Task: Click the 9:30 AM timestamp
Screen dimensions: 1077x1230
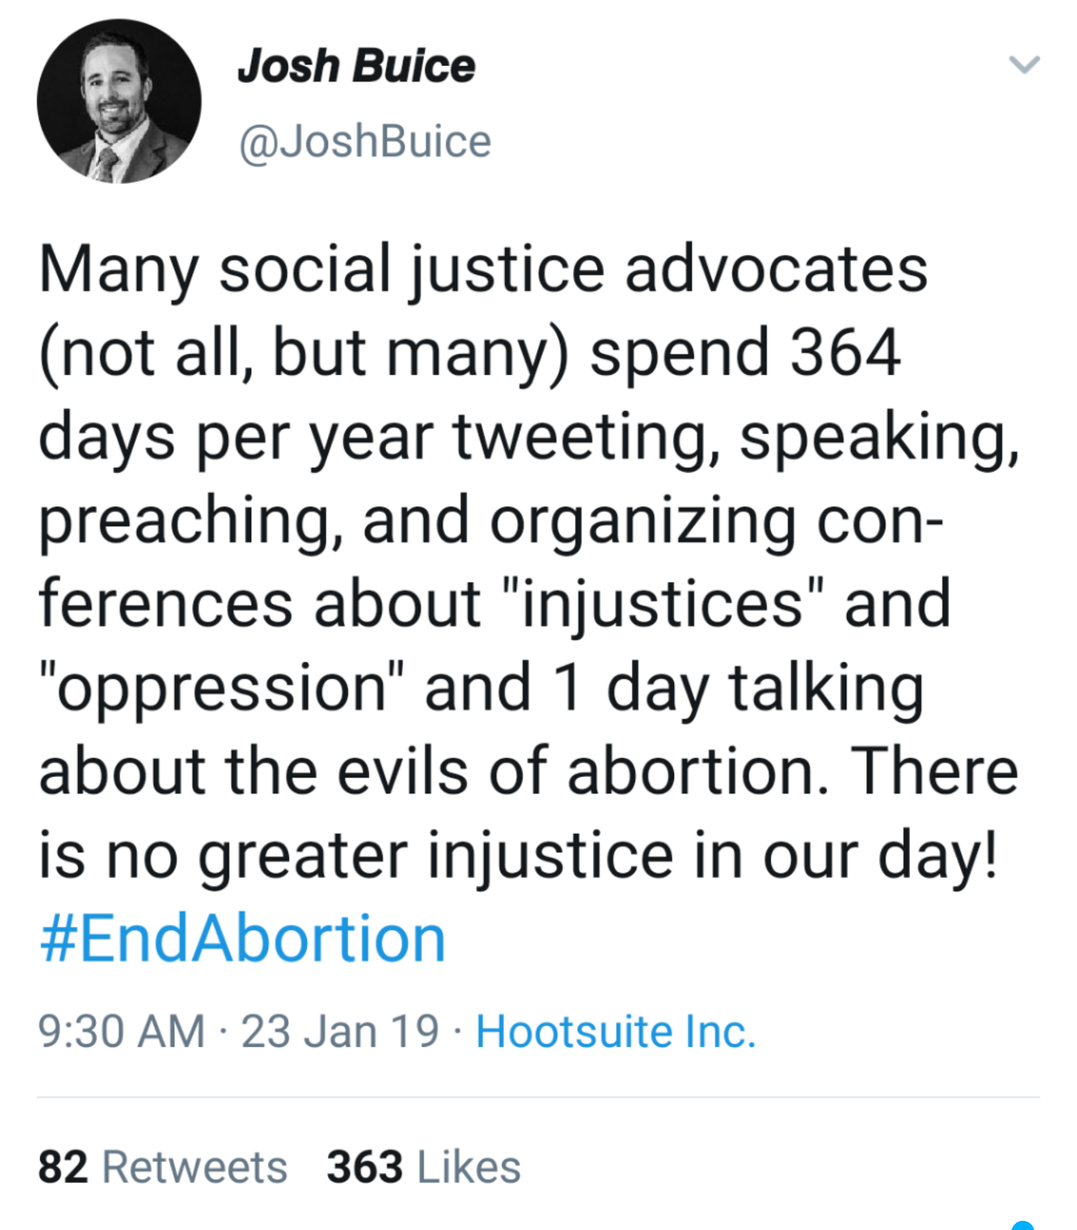Action: coord(121,1032)
